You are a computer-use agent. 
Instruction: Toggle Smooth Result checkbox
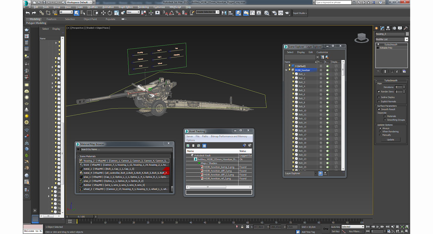(379, 109)
